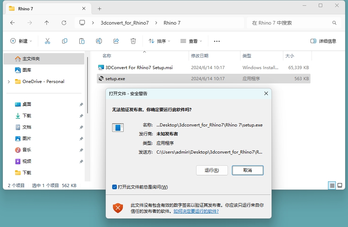The image size is (348, 227).
Task: Click the sidebar vertical scrollbar
Action: (x=88, y=85)
